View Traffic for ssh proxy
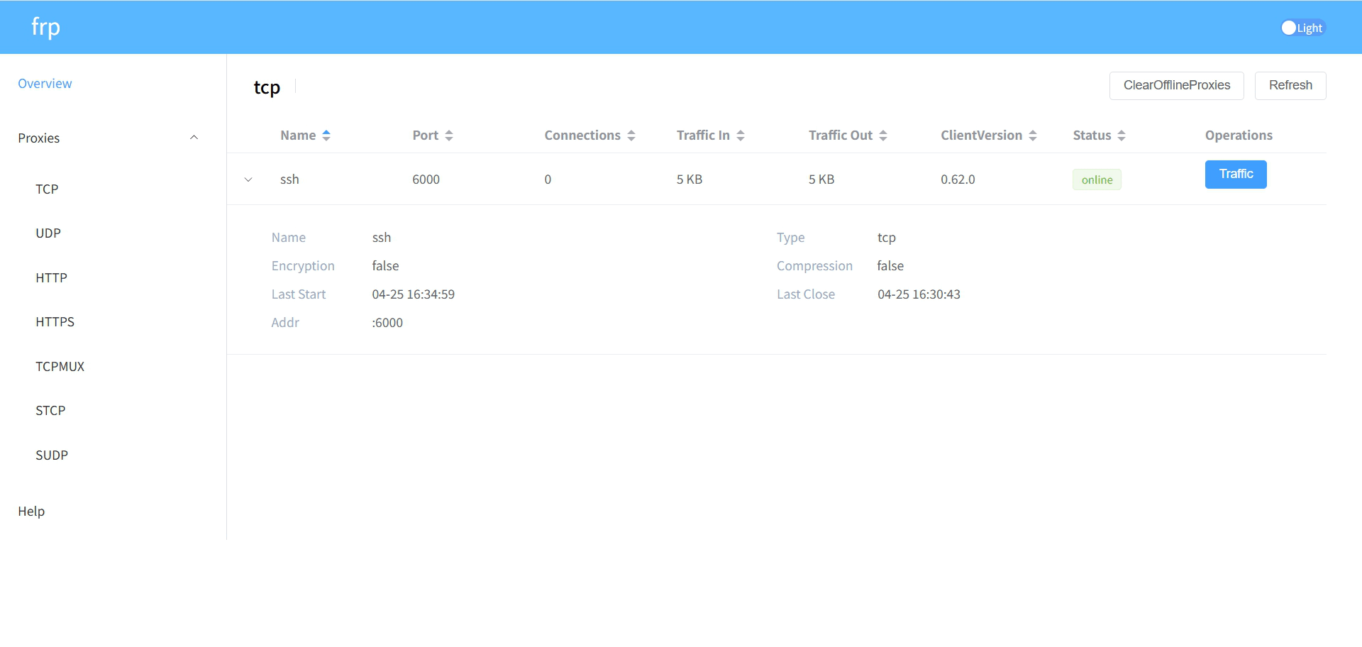 pos(1235,174)
